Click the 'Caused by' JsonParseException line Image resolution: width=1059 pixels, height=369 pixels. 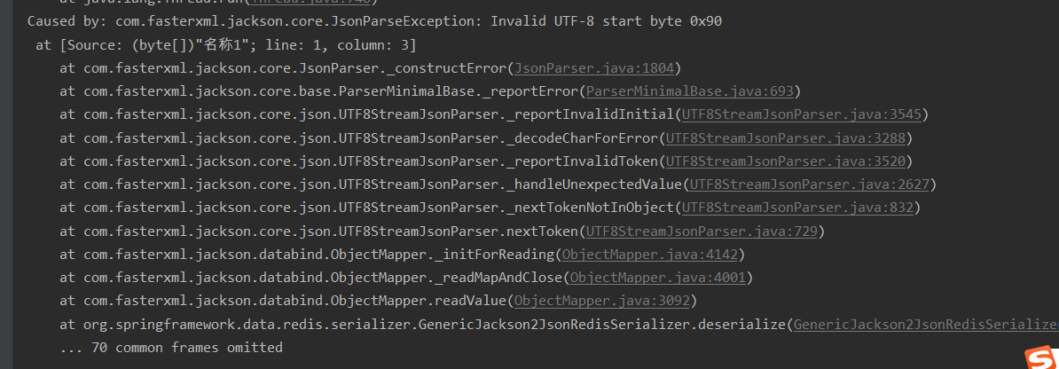click(375, 21)
